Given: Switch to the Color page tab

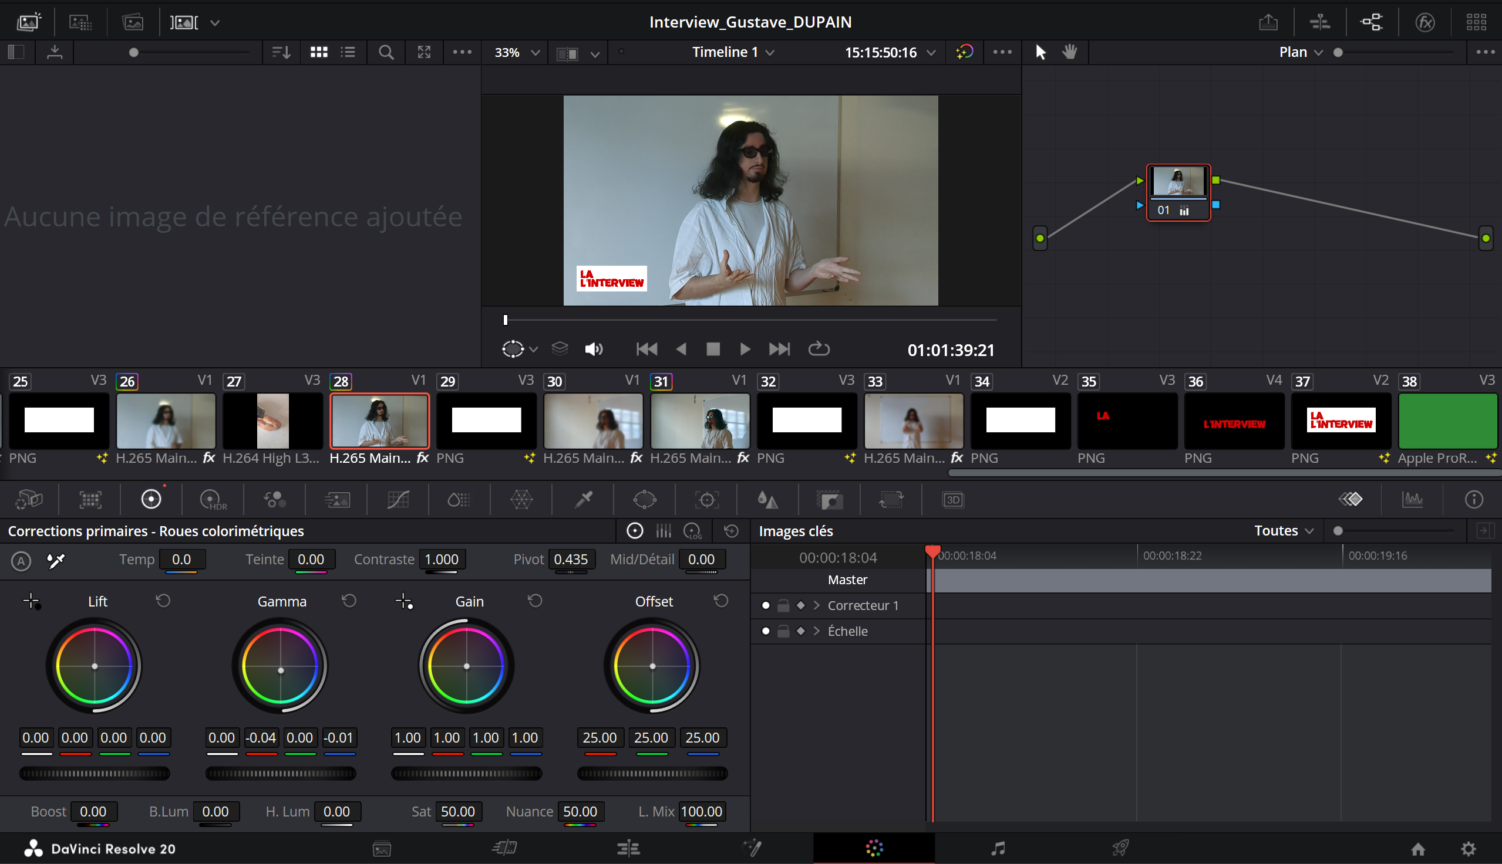Looking at the screenshot, I should point(874,848).
